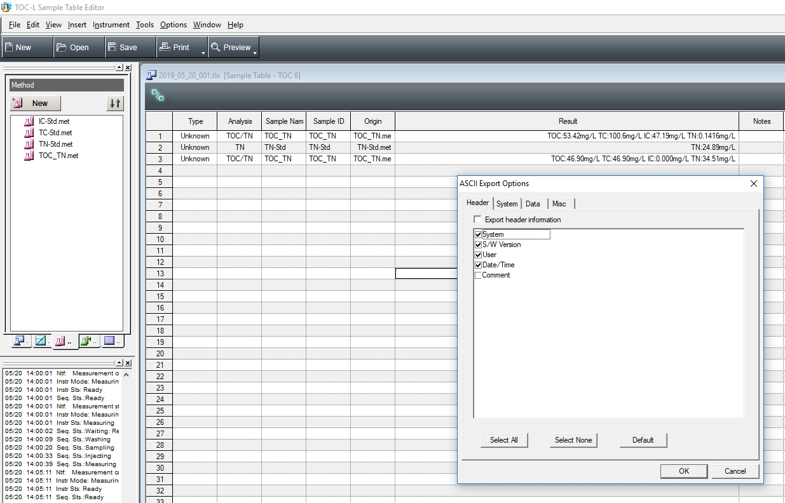The image size is (785, 503).
Task: Click the Default button
Action: point(643,440)
